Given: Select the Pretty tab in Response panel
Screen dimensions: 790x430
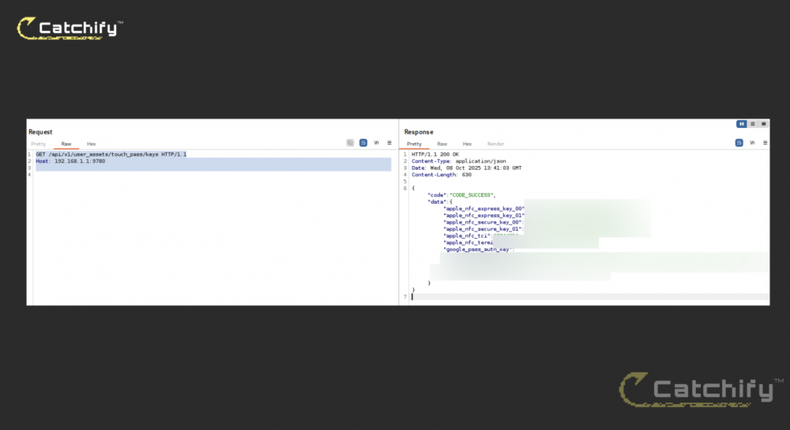Looking at the screenshot, I should [x=414, y=144].
